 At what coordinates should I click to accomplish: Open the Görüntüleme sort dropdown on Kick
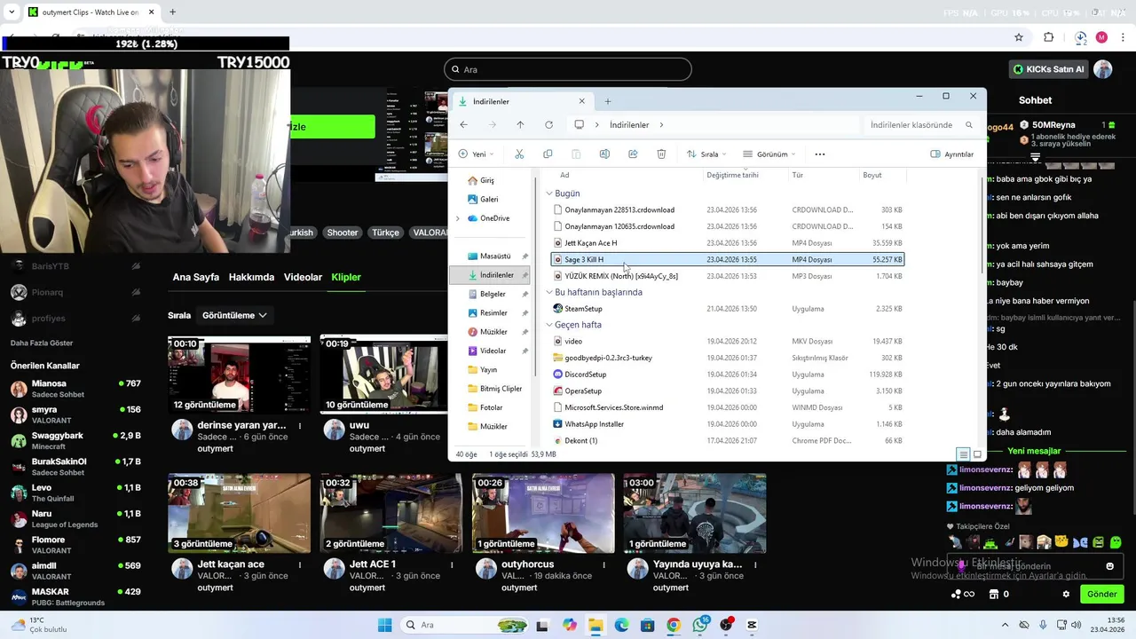(x=234, y=315)
